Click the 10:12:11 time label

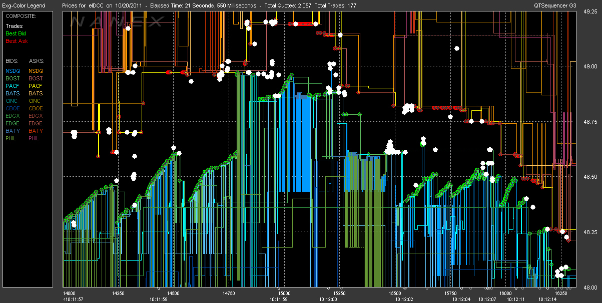pos(515,300)
